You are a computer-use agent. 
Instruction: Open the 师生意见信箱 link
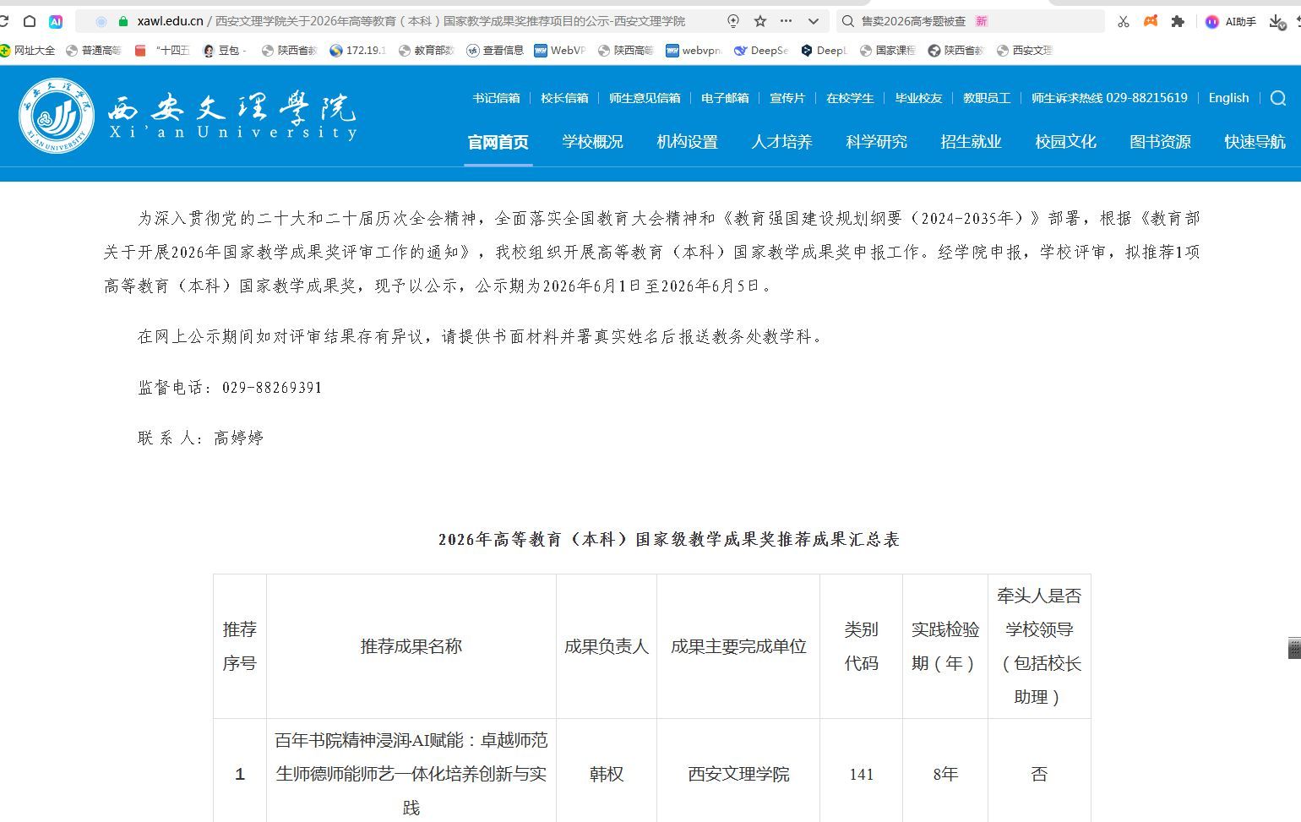tap(645, 98)
